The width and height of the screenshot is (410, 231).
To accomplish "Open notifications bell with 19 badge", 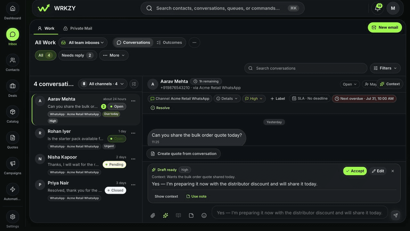I will click(x=378, y=8).
